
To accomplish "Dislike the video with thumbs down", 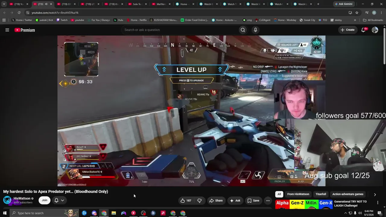I will [x=199, y=200].
